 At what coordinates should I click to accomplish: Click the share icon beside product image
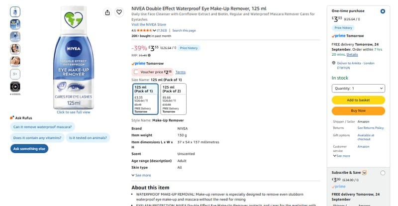tap(107, 12)
